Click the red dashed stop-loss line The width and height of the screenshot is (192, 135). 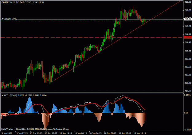pyautogui.click(x=92, y=38)
